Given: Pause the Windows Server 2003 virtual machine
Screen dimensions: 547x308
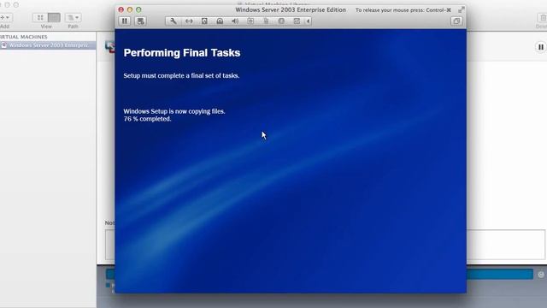Looking at the screenshot, I should 125,21.
